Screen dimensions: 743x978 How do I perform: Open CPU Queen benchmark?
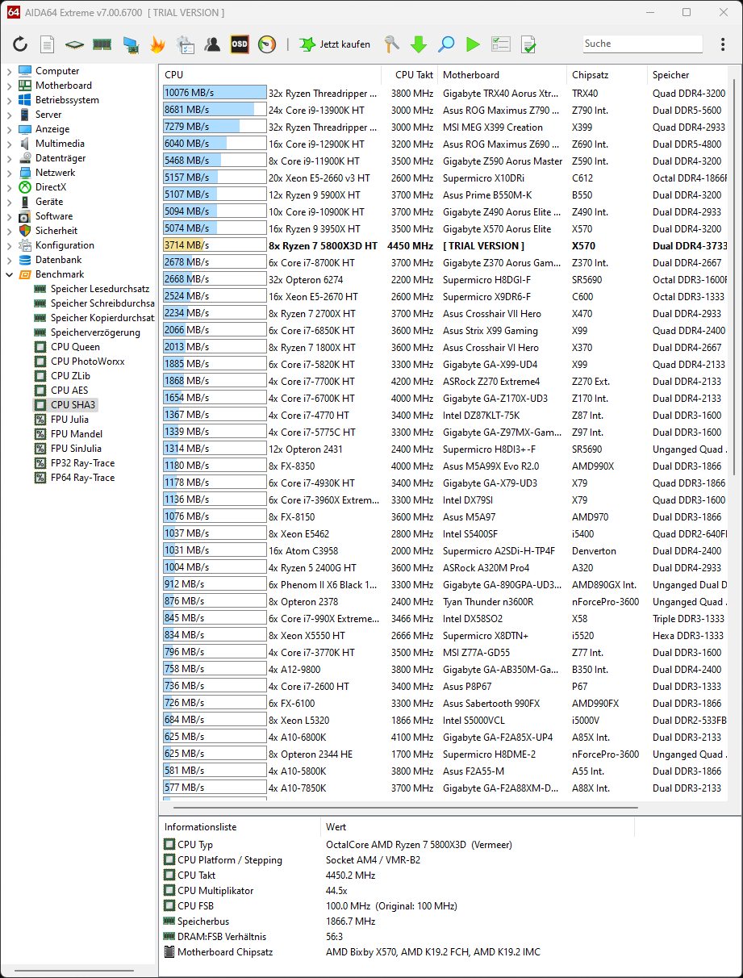[x=75, y=347]
